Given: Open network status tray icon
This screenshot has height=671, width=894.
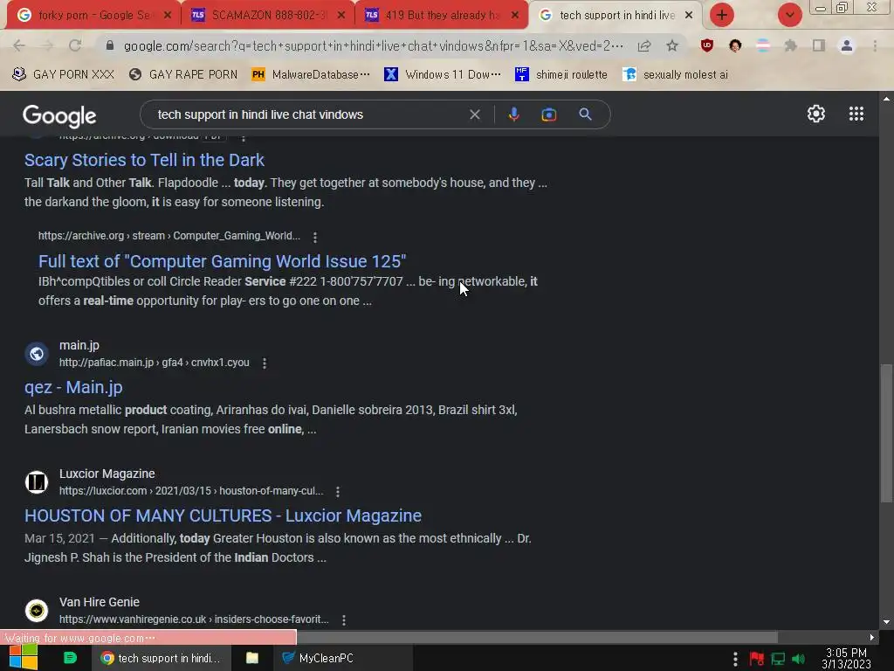Looking at the screenshot, I should 778,659.
